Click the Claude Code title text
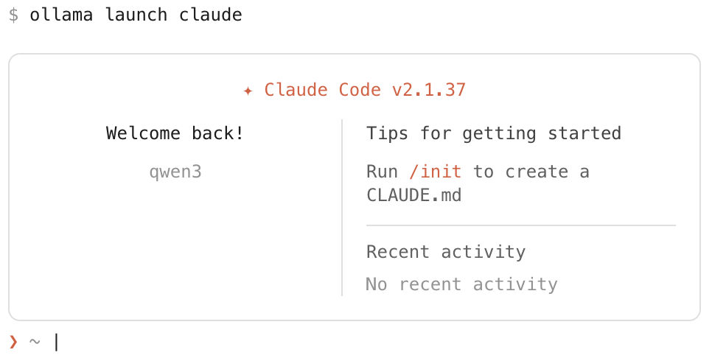712x358 pixels. pos(322,90)
